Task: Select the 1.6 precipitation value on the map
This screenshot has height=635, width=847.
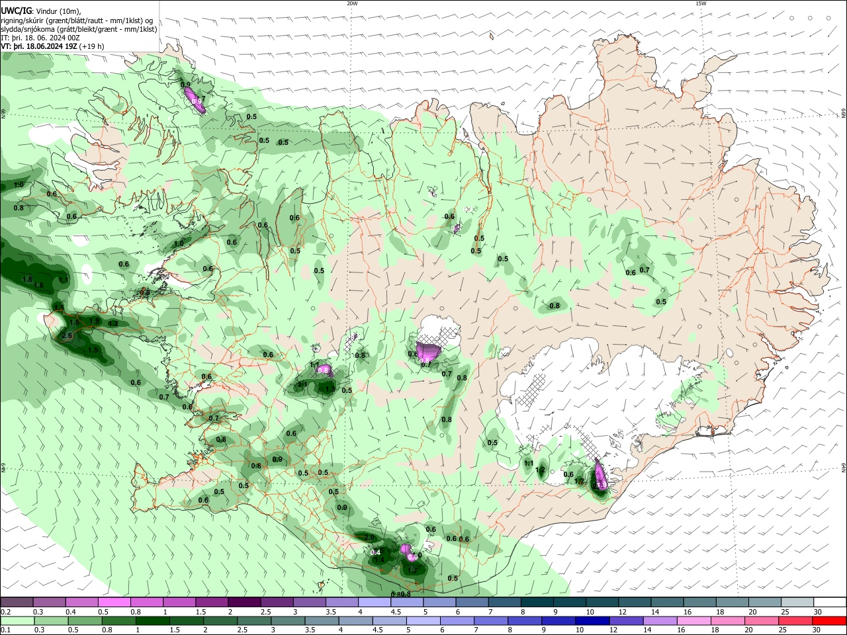Action: click(x=38, y=286)
